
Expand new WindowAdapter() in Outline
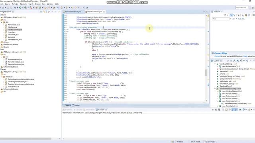click(217, 91)
